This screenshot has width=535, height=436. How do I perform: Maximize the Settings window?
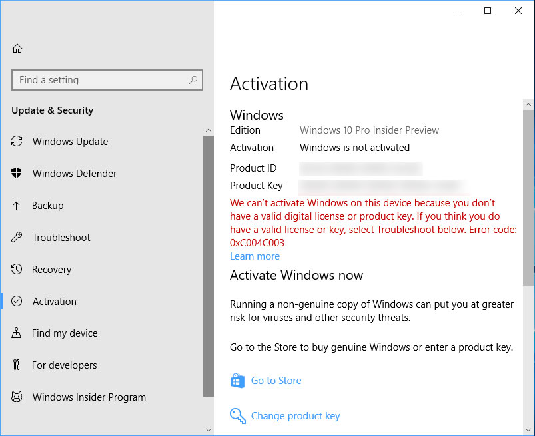[488, 11]
